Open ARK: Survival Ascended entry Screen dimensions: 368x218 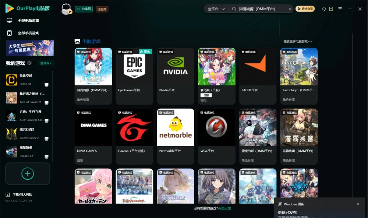(28, 116)
